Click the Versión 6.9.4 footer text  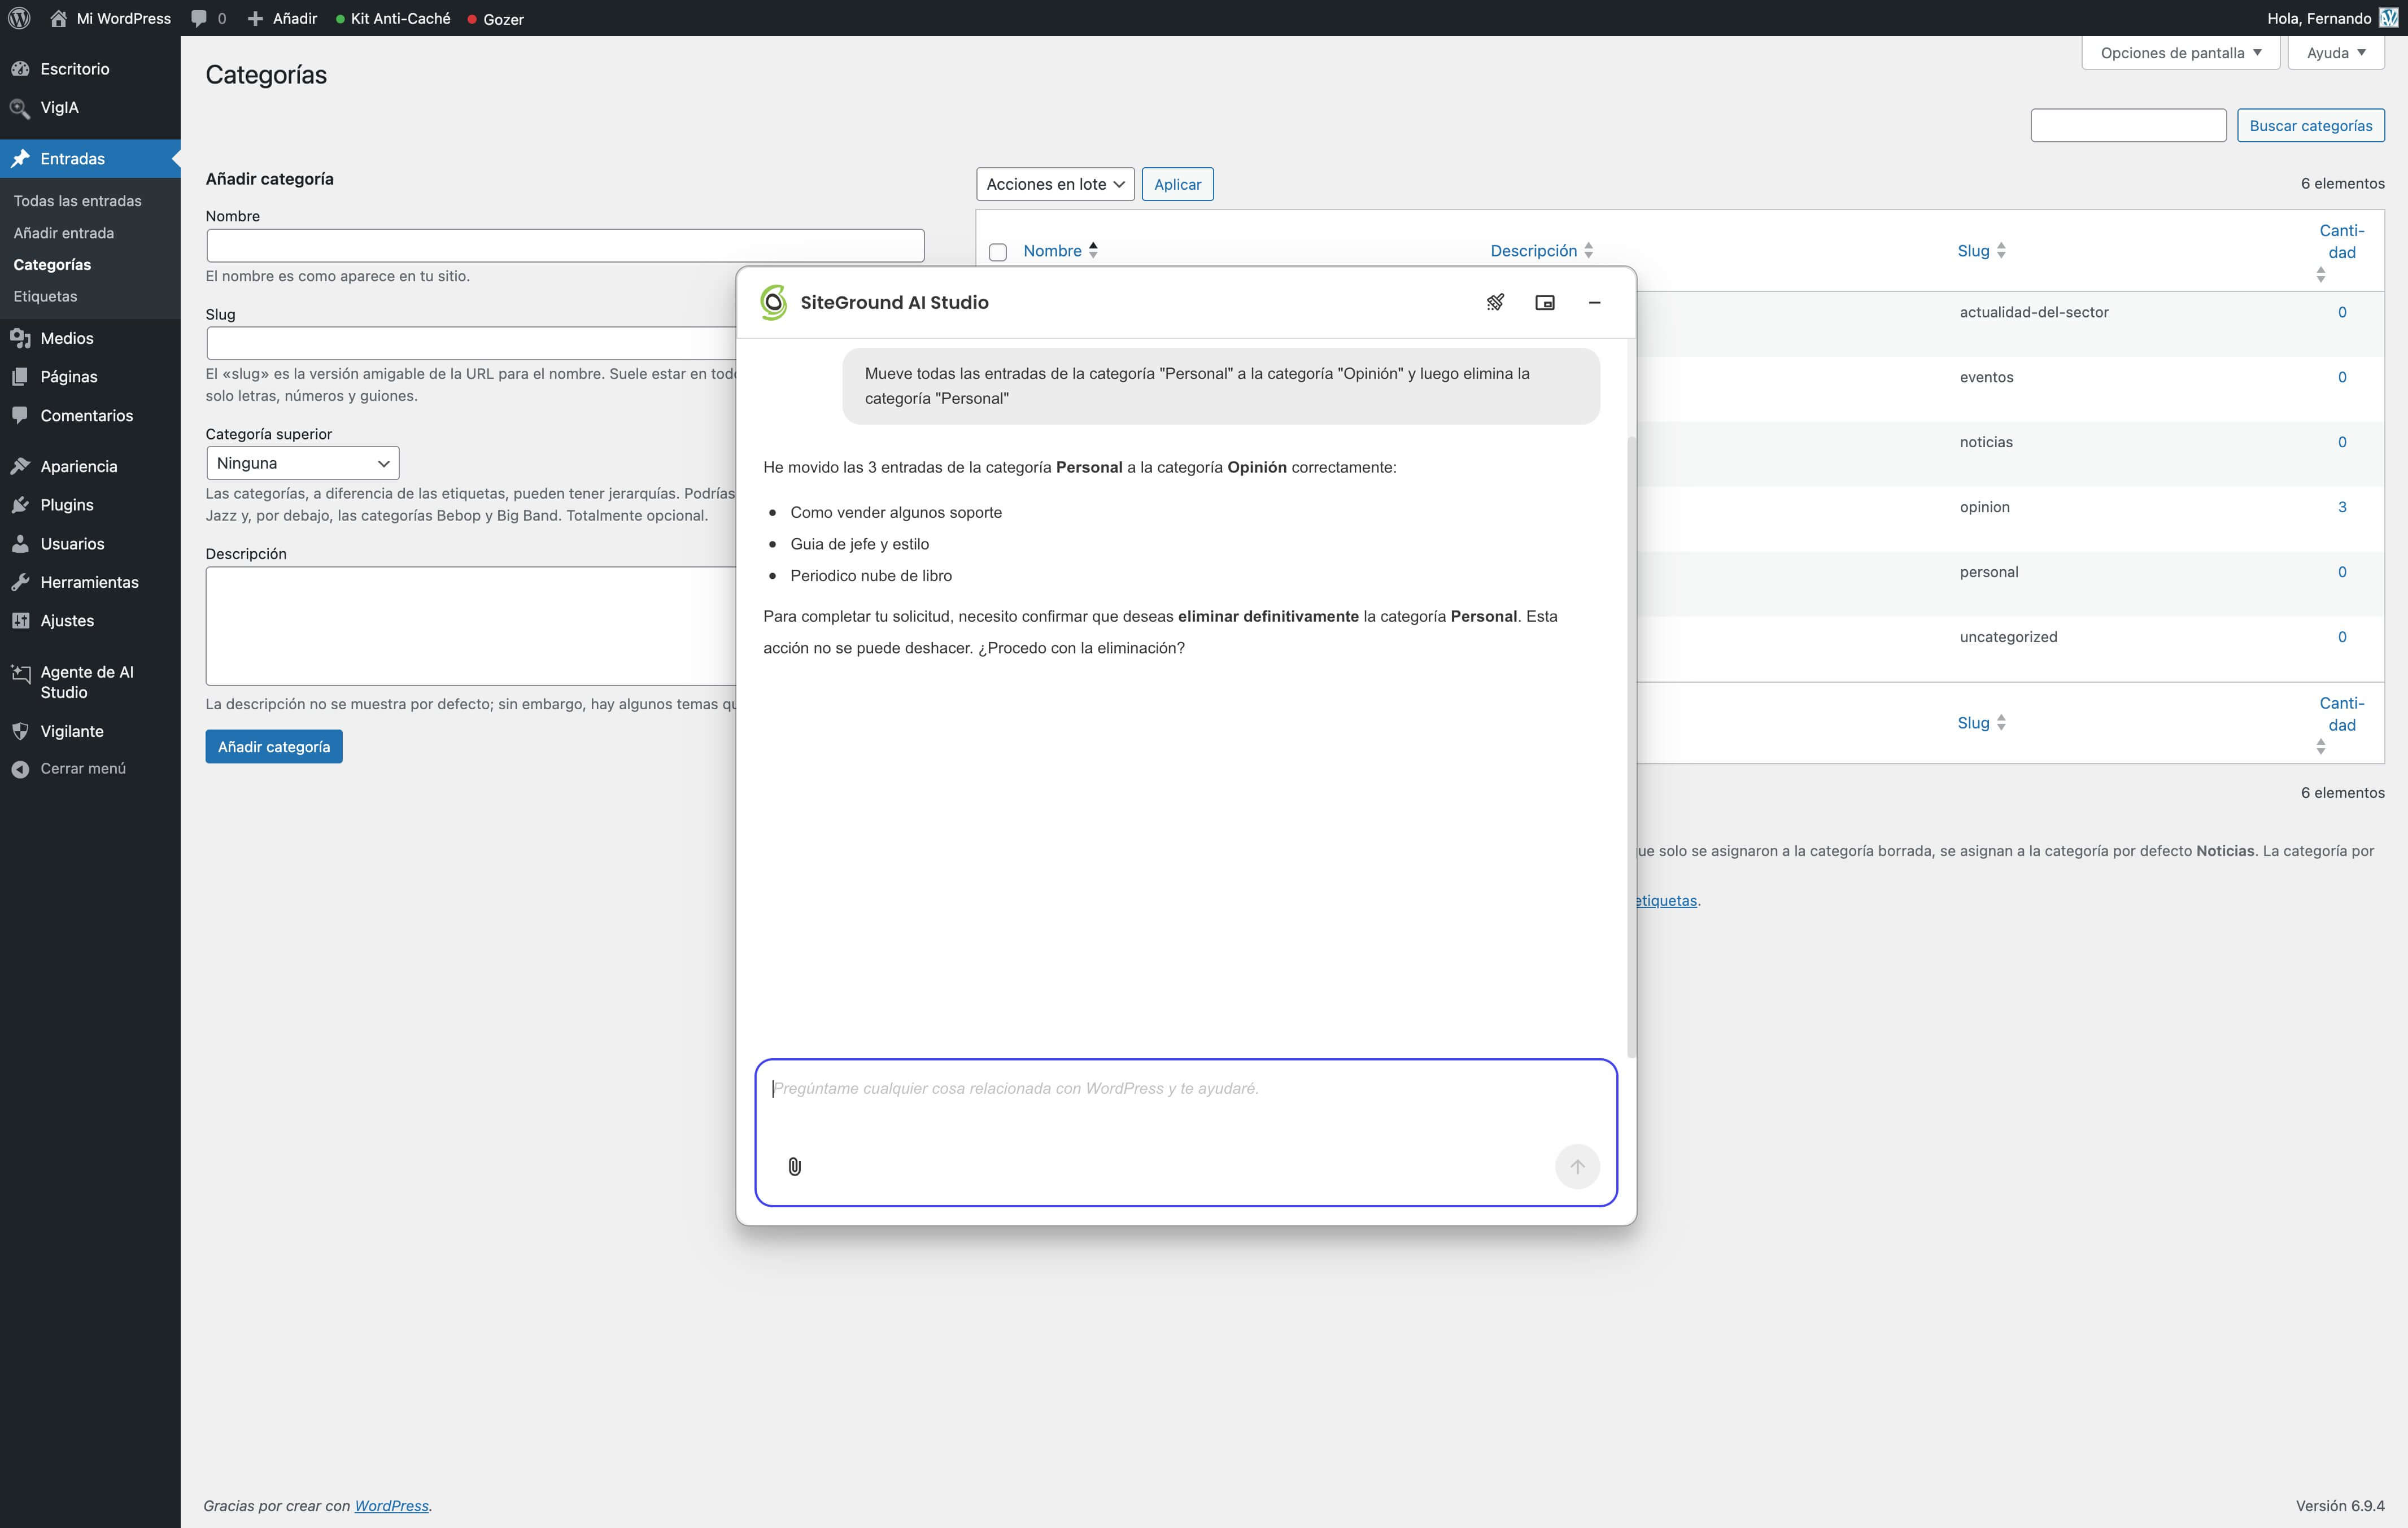[2340, 1506]
